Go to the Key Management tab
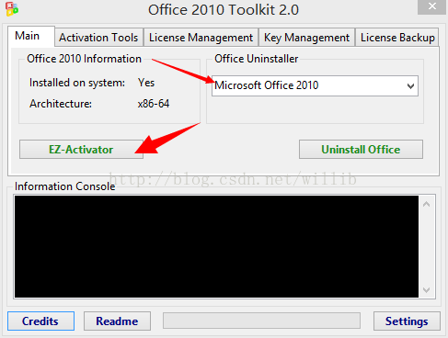The image size is (448, 338). point(306,38)
